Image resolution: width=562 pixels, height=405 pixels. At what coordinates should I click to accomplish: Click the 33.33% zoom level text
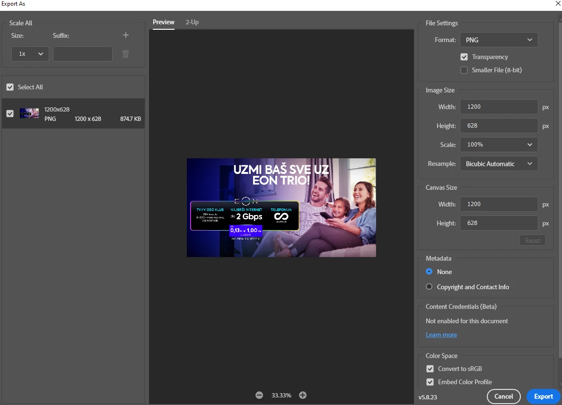281,396
